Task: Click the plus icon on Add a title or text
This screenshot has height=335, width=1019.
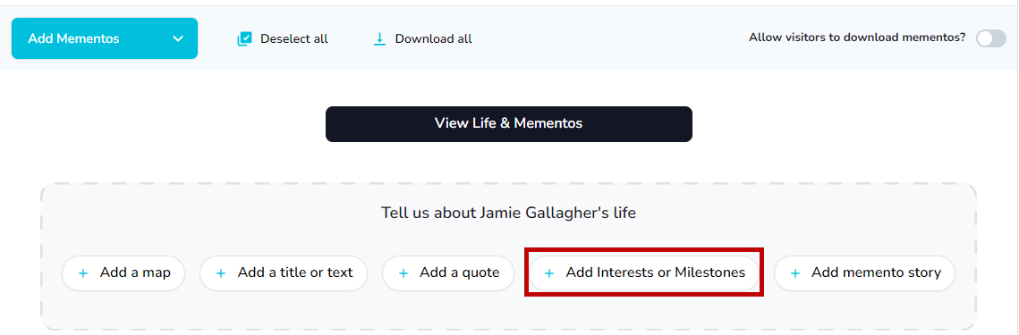Action: [x=221, y=273]
